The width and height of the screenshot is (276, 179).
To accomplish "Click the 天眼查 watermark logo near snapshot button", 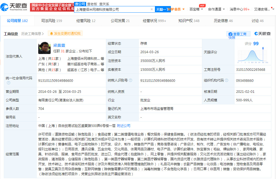I will click(263, 34).
